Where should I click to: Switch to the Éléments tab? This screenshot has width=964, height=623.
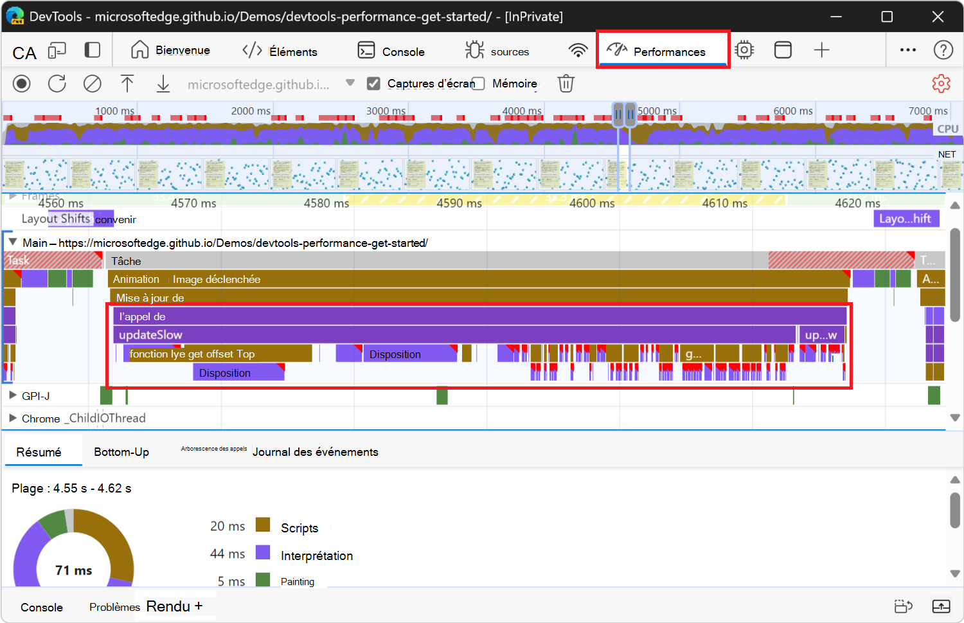[x=280, y=51]
